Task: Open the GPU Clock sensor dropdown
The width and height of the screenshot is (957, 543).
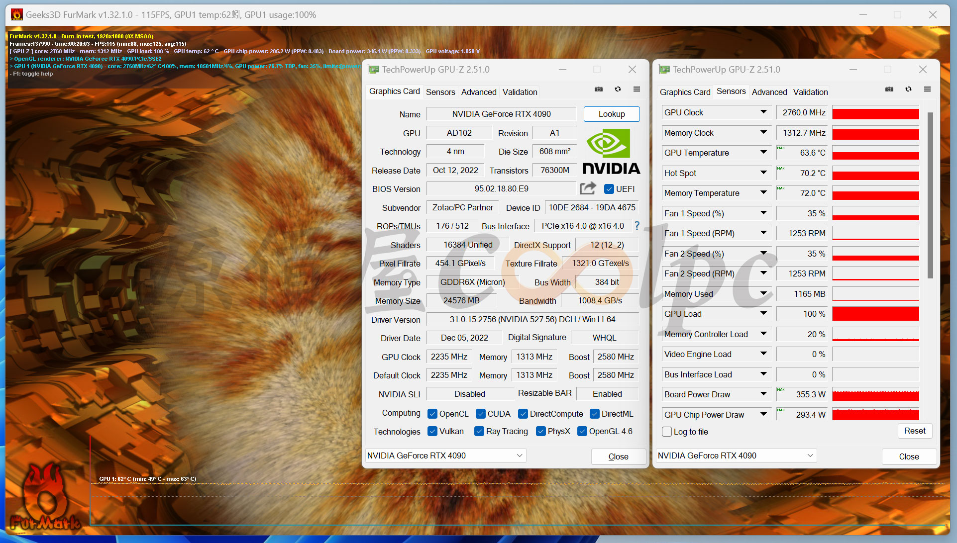Action: [763, 112]
